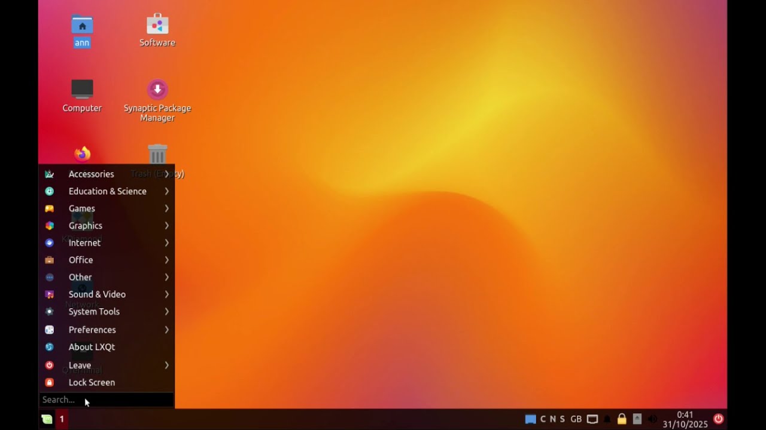766x430 pixels.
Task: Open the network connection tray icon
Action: pos(592,419)
